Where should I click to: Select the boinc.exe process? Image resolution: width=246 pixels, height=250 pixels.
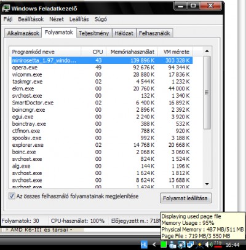(x=101, y=152)
